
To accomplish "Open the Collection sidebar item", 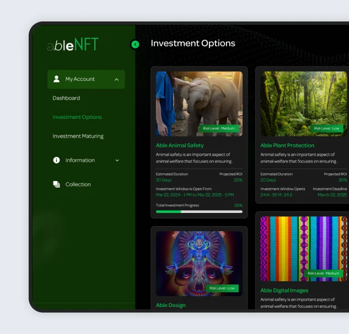I will (78, 184).
